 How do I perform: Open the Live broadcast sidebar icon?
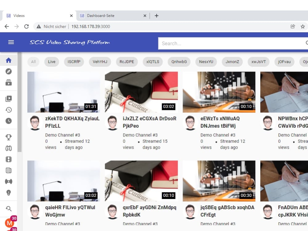[8, 181]
